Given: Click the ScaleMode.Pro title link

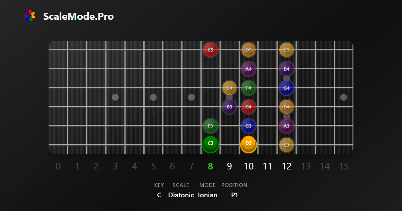Looking at the screenshot, I should click(78, 16).
